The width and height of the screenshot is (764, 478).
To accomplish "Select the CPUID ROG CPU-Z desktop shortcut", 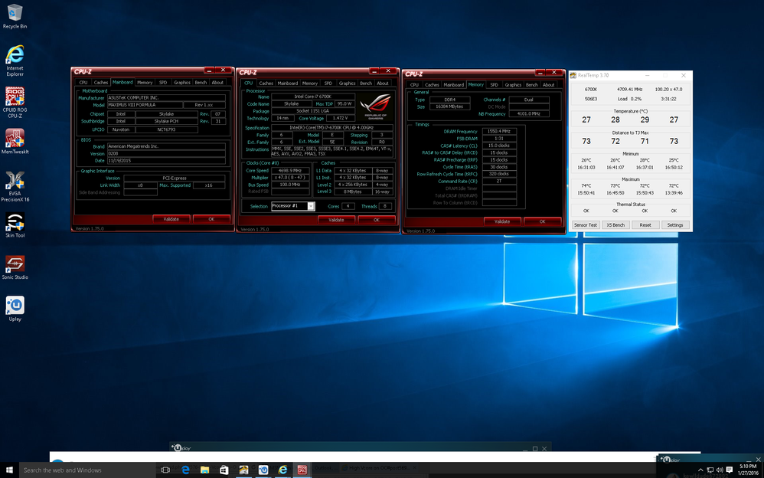I will pyautogui.click(x=15, y=103).
